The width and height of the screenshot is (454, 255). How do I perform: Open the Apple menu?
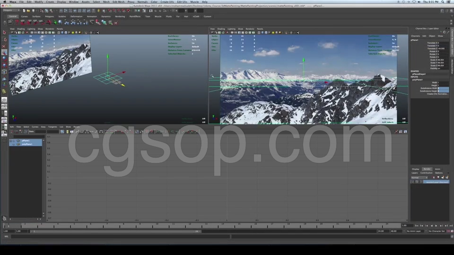(x=5, y=2)
